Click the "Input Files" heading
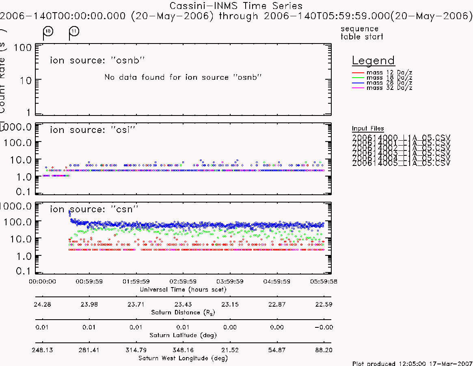 tap(368, 129)
